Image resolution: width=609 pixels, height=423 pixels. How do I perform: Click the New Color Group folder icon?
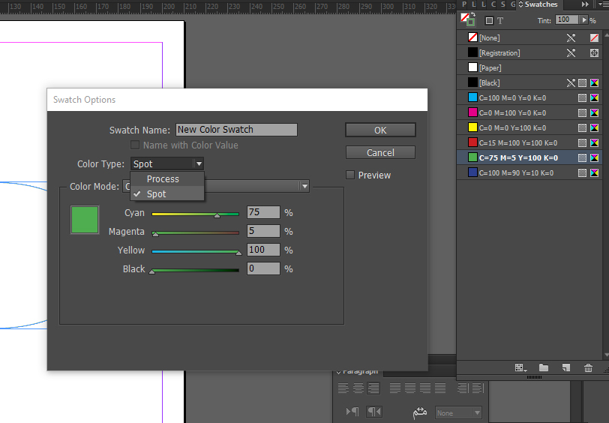(x=544, y=367)
